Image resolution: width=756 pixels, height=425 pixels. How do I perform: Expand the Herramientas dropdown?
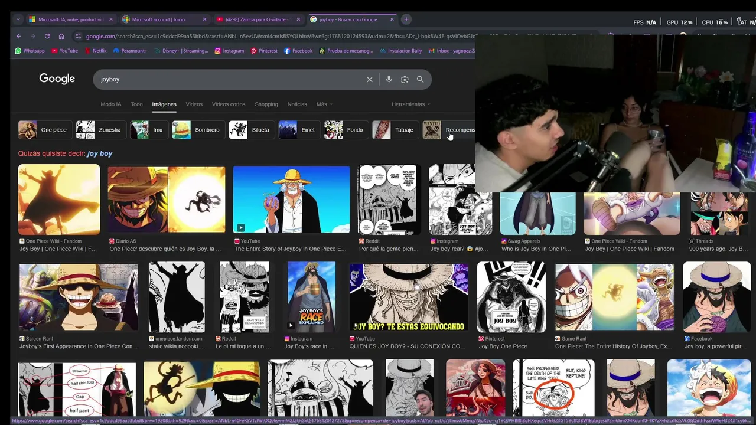[411, 104]
